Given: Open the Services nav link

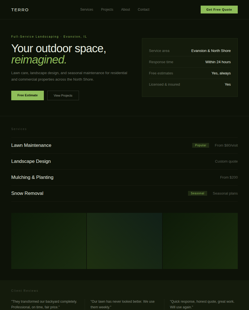Looking at the screenshot, I should [x=87, y=10].
